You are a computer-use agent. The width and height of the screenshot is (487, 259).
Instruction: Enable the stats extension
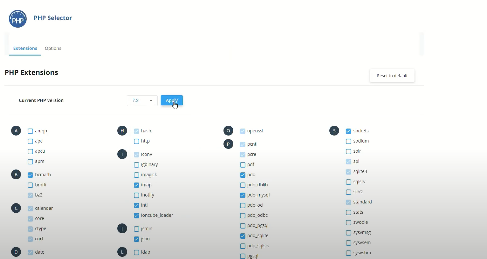348,212
